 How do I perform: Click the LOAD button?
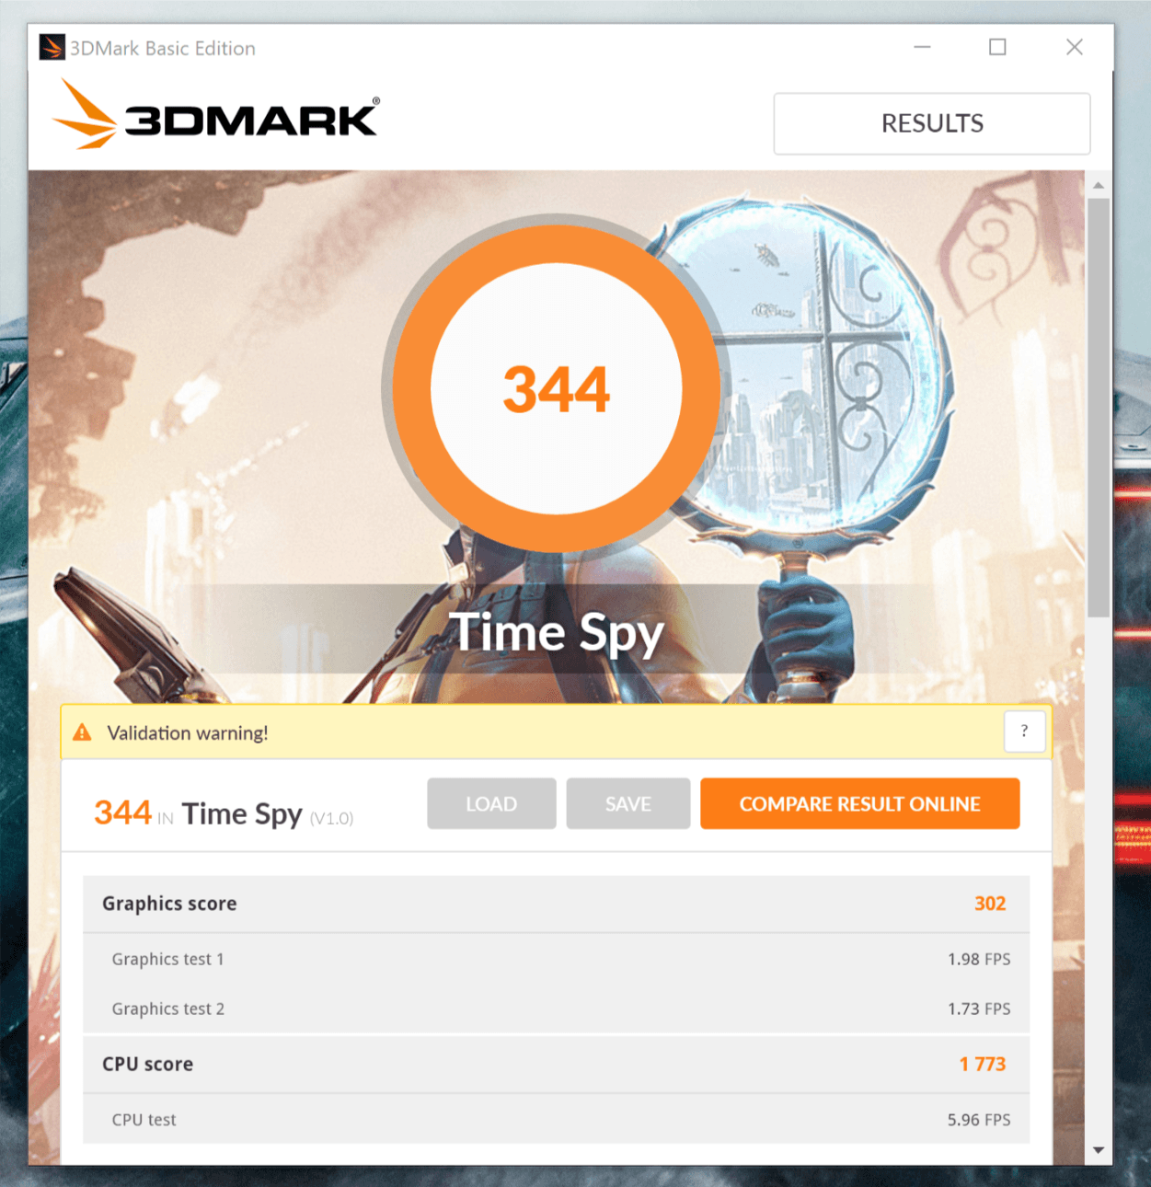491,803
